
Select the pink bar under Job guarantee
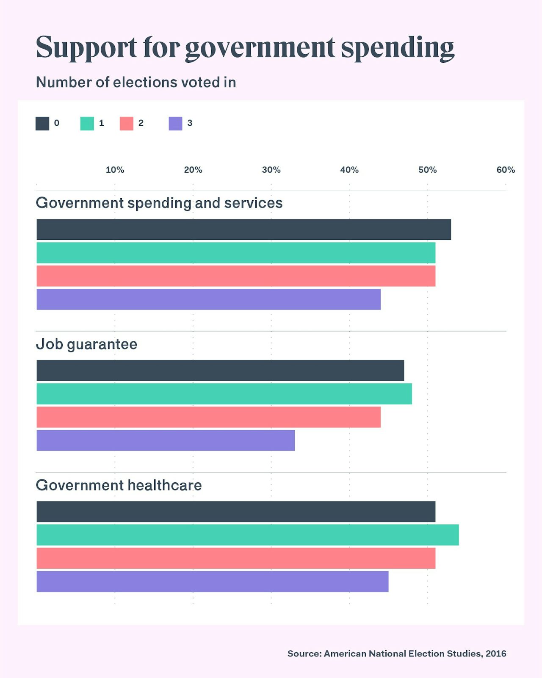coord(209,417)
